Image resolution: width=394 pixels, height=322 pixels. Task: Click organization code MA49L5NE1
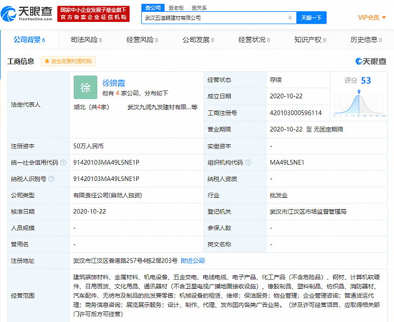(x=287, y=162)
